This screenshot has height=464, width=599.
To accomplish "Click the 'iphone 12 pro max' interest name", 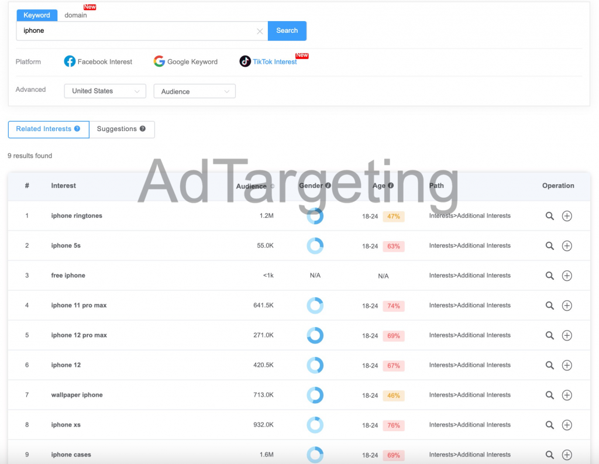I will [x=79, y=335].
